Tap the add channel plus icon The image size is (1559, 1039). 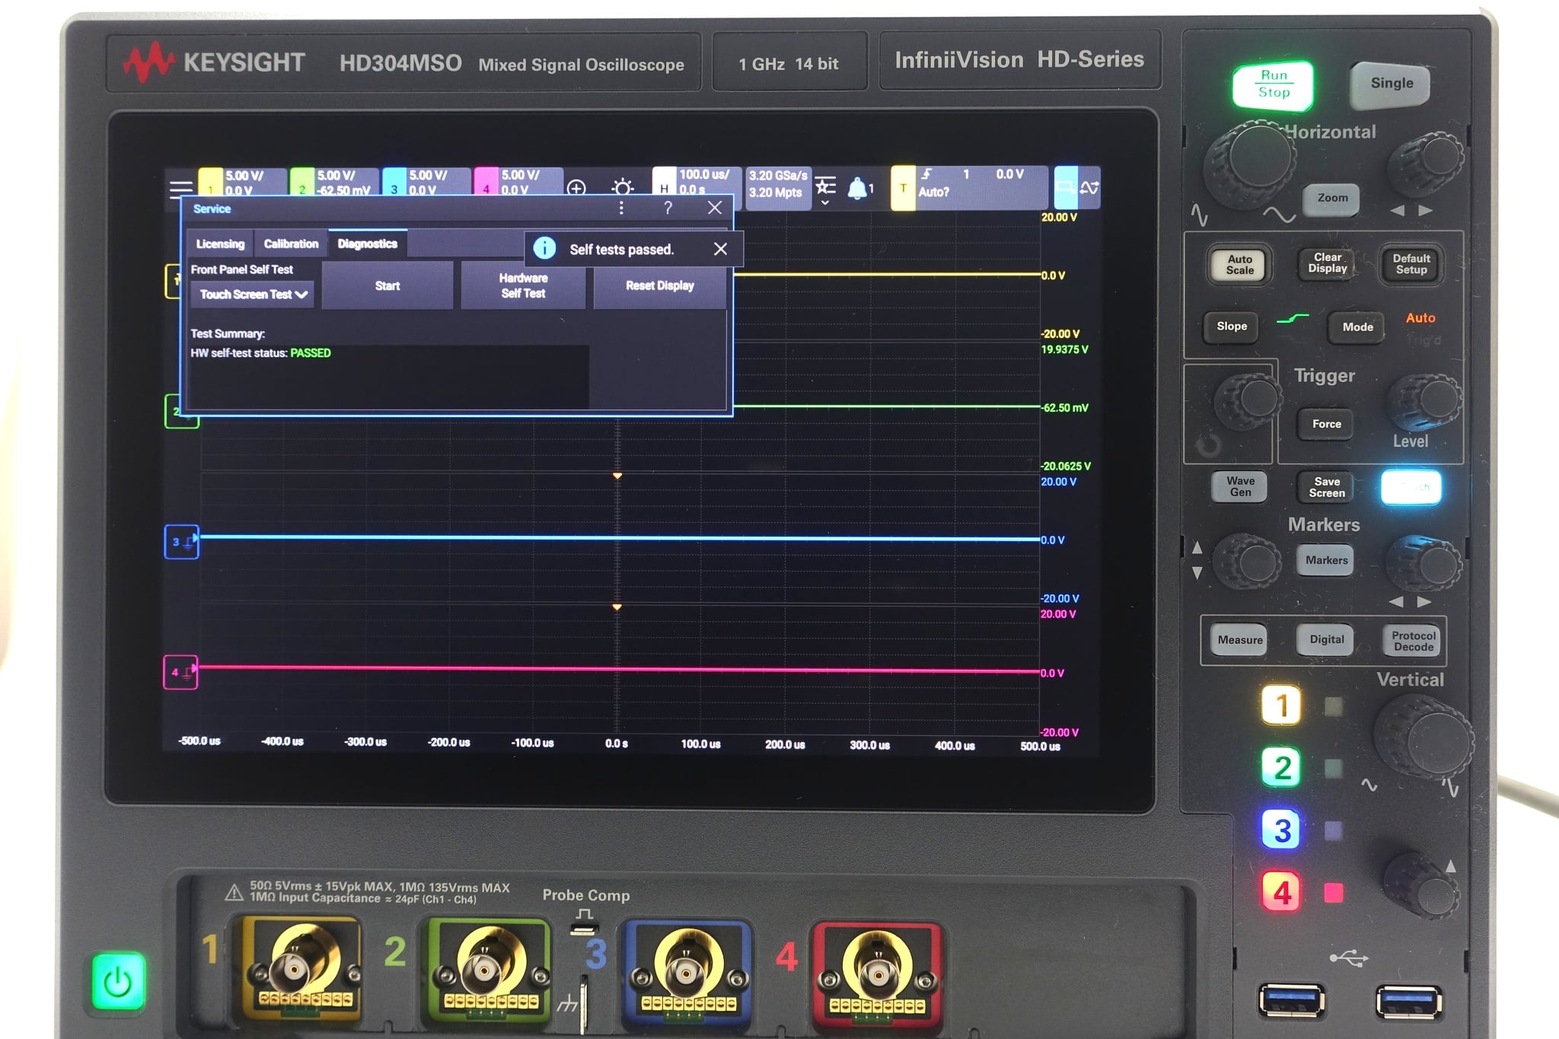coord(576,187)
